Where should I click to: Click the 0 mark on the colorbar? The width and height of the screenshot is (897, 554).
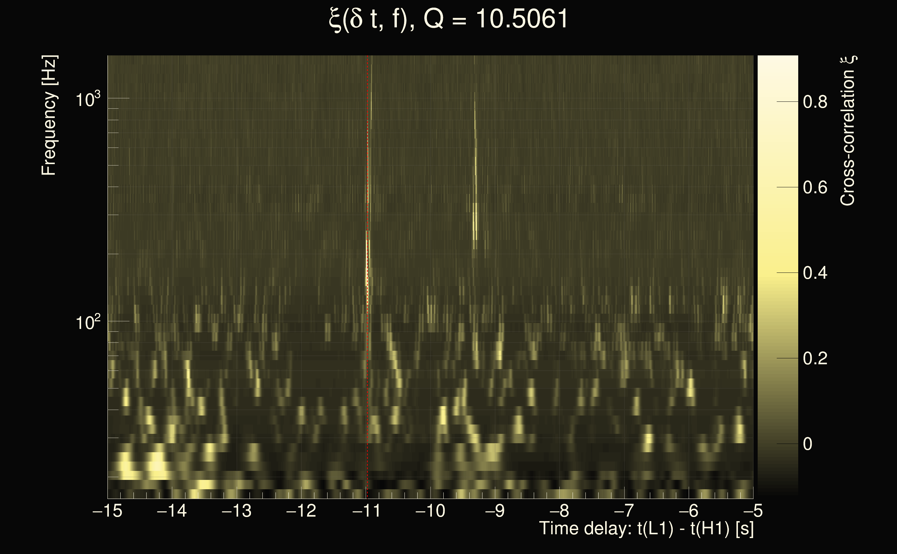[x=808, y=444]
